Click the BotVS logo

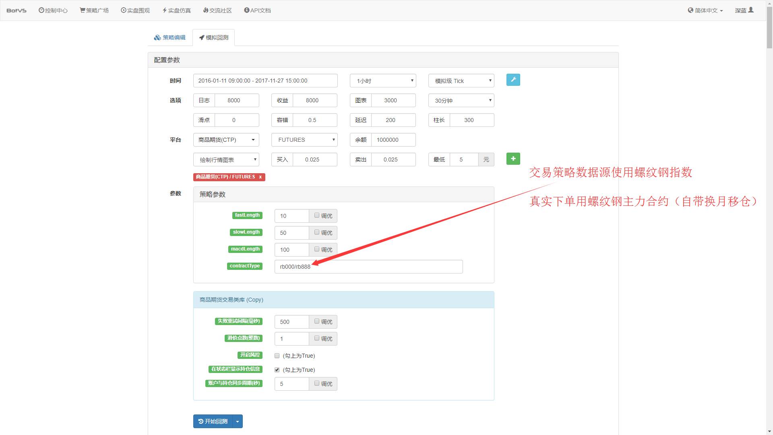point(17,10)
